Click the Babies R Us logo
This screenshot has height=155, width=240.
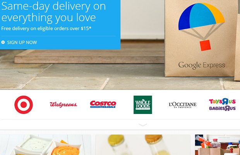coord(223,108)
